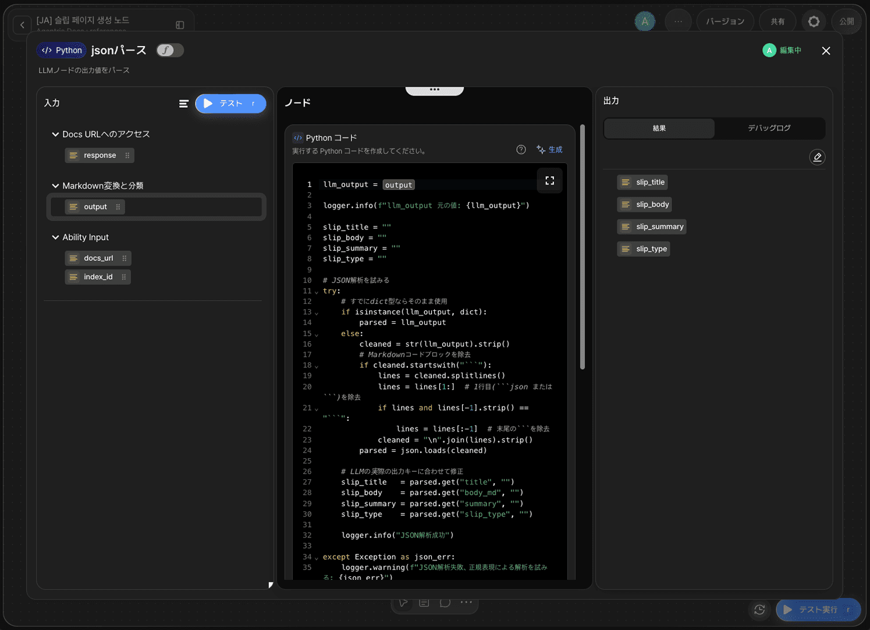The height and width of the screenshot is (630, 870).
Task: Click the 共有 button
Action: 777,22
